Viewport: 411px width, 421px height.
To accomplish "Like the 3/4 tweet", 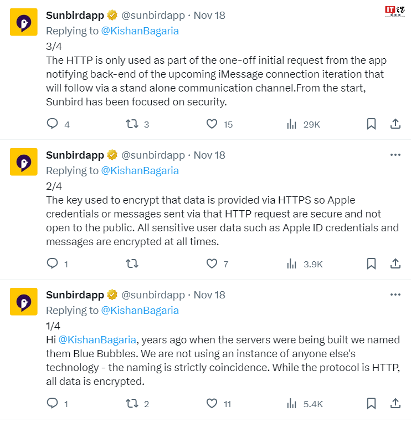I will click(212, 124).
